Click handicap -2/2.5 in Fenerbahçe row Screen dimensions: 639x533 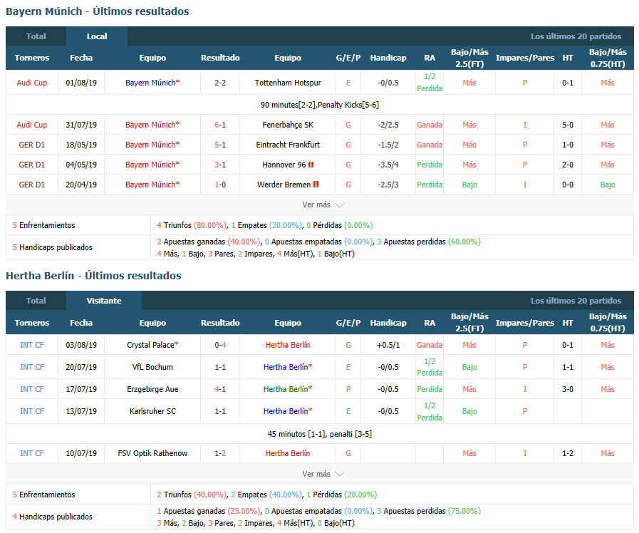pos(388,125)
